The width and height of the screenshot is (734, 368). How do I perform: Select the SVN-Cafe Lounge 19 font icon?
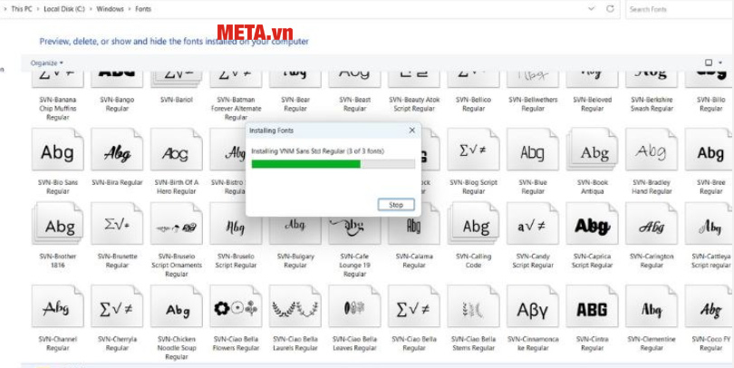(355, 230)
